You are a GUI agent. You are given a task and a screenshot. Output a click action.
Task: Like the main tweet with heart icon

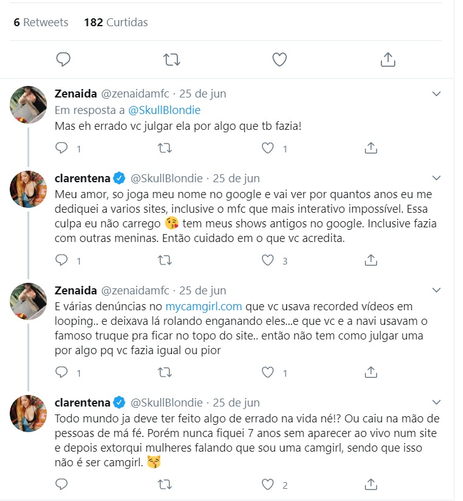coord(280,60)
